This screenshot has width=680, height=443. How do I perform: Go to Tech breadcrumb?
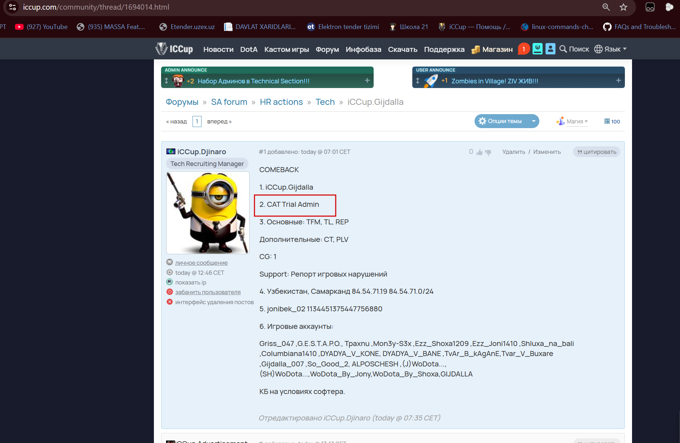tap(325, 102)
